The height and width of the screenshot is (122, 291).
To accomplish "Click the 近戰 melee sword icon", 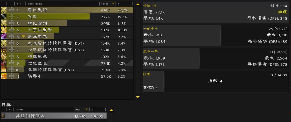I will click(x=3, y=17).
